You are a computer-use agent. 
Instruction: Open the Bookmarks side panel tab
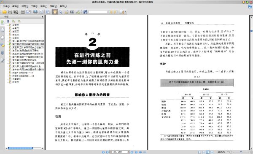point(3,22)
